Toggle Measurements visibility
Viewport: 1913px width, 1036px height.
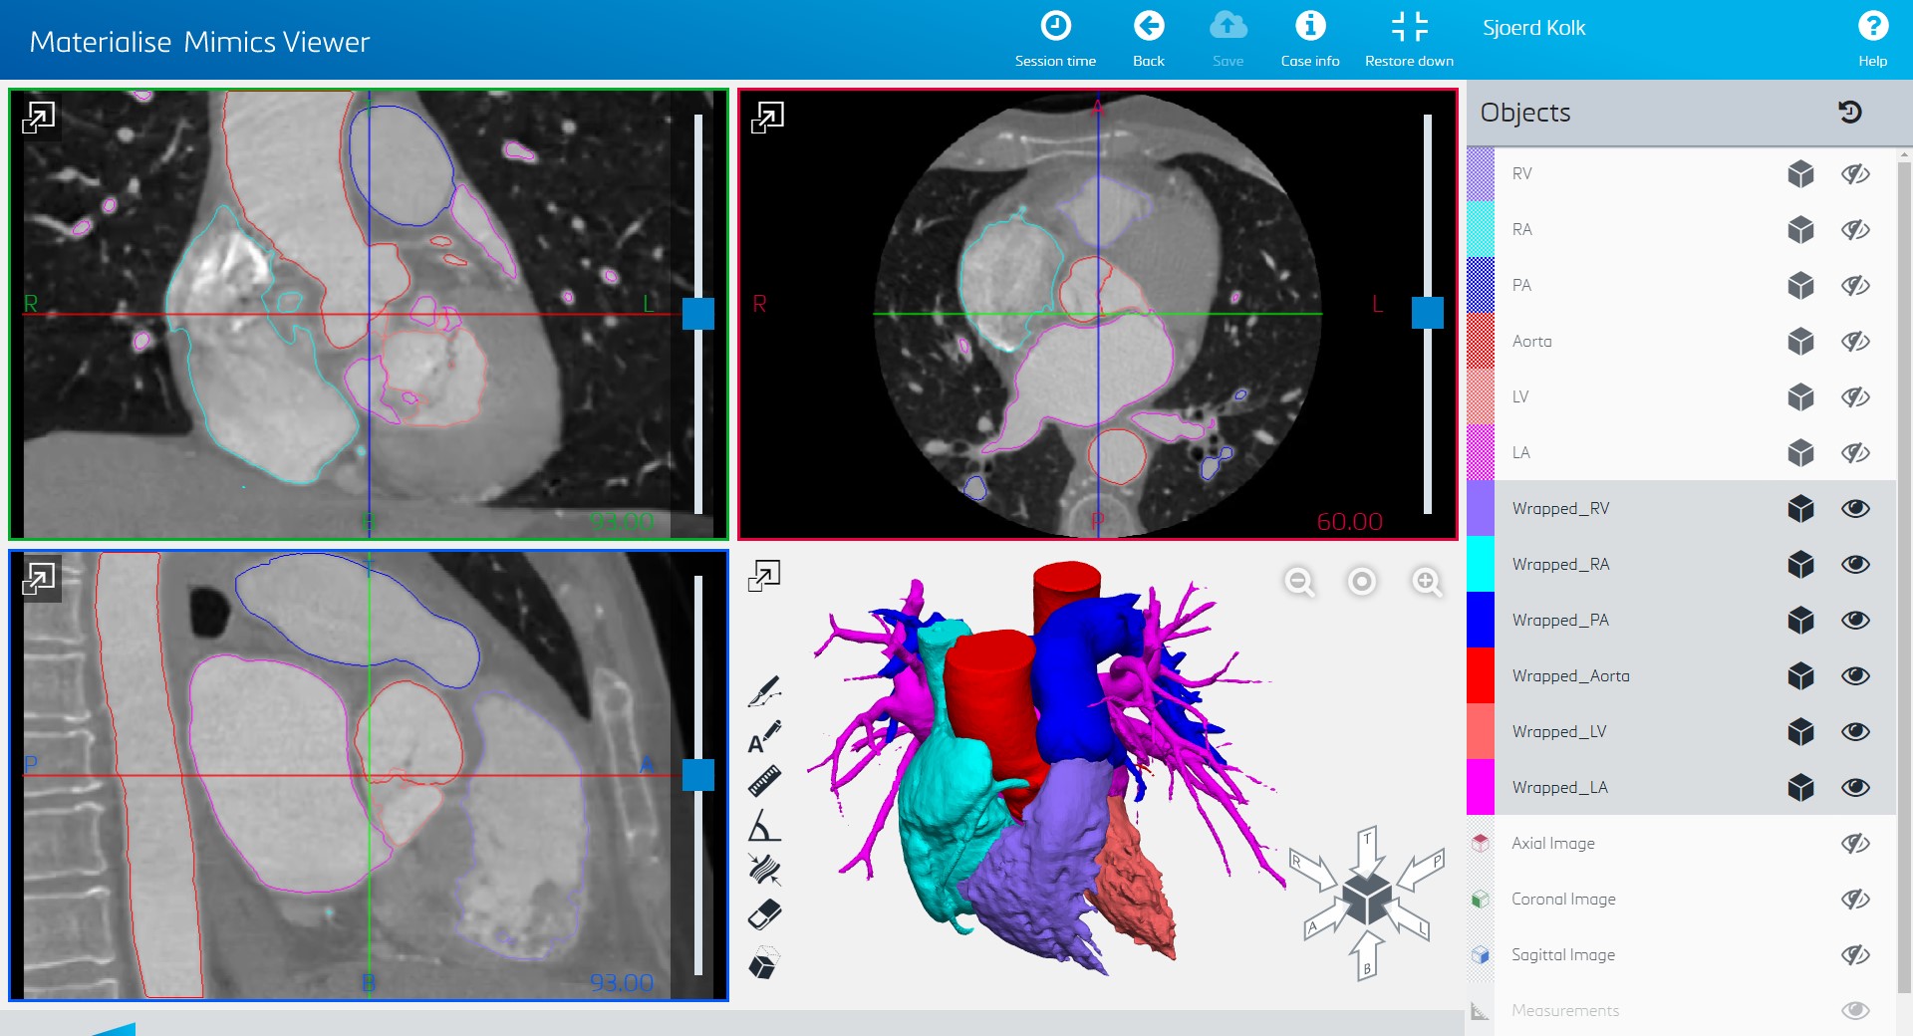click(x=1855, y=1011)
